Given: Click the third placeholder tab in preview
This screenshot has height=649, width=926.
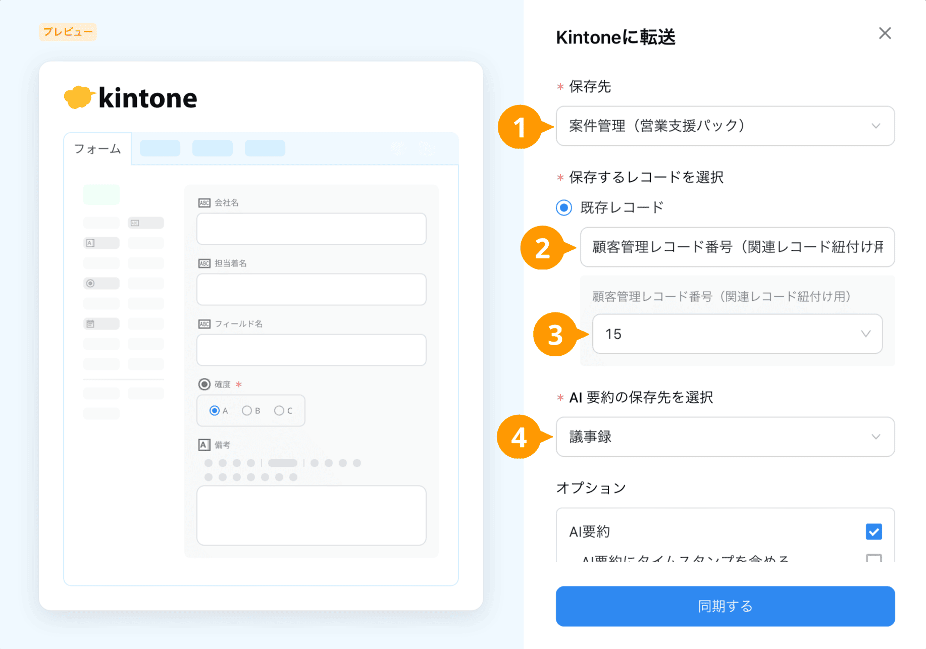Looking at the screenshot, I should 213,148.
